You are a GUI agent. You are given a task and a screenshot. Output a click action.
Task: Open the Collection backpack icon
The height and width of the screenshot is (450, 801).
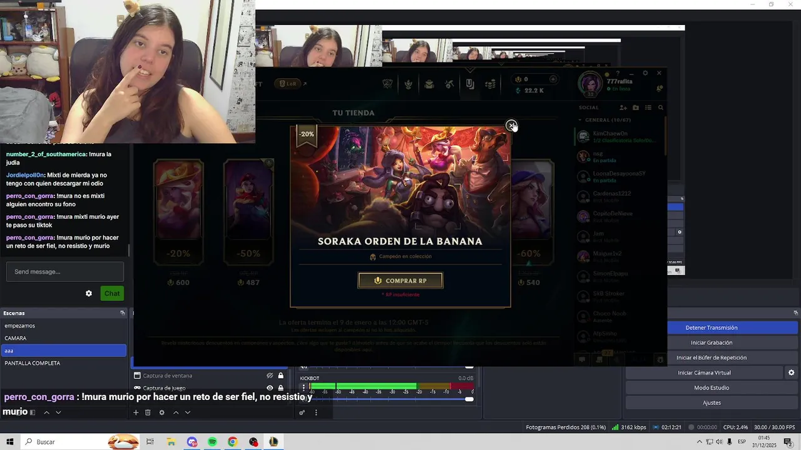[429, 84]
